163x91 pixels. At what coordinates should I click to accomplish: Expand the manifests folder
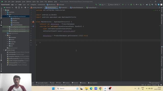tap(6, 12)
